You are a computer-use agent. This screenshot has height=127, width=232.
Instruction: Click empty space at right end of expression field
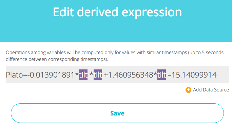click(223, 75)
